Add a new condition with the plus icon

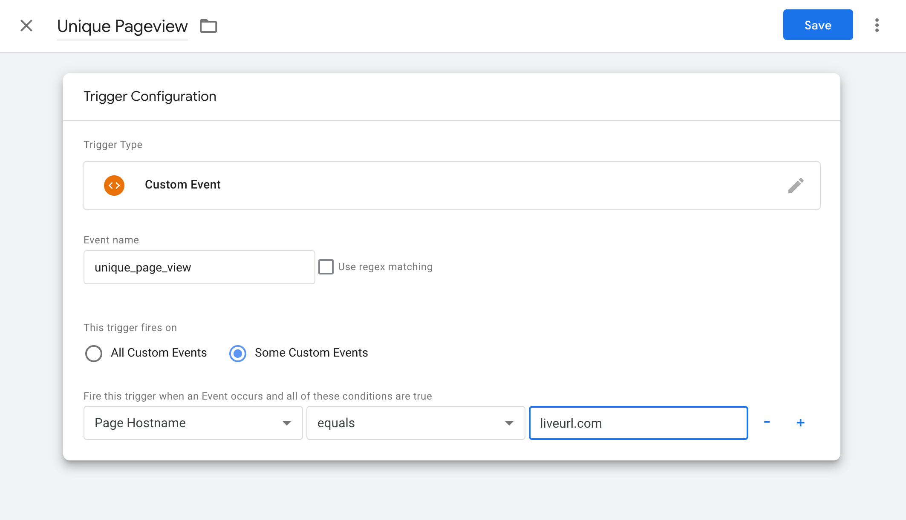[x=801, y=423]
